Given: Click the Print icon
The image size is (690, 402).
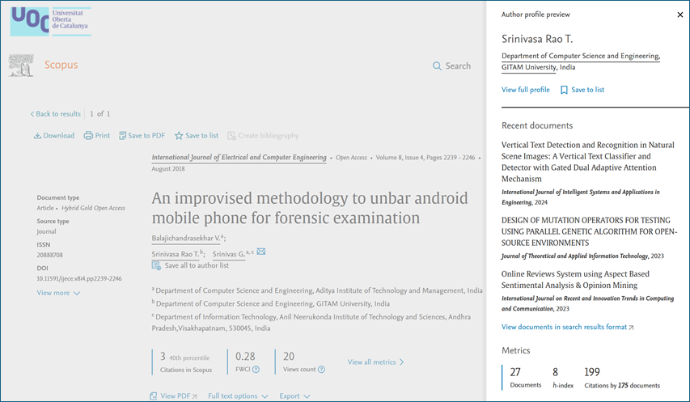Looking at the screenshot, I should 88,136.
